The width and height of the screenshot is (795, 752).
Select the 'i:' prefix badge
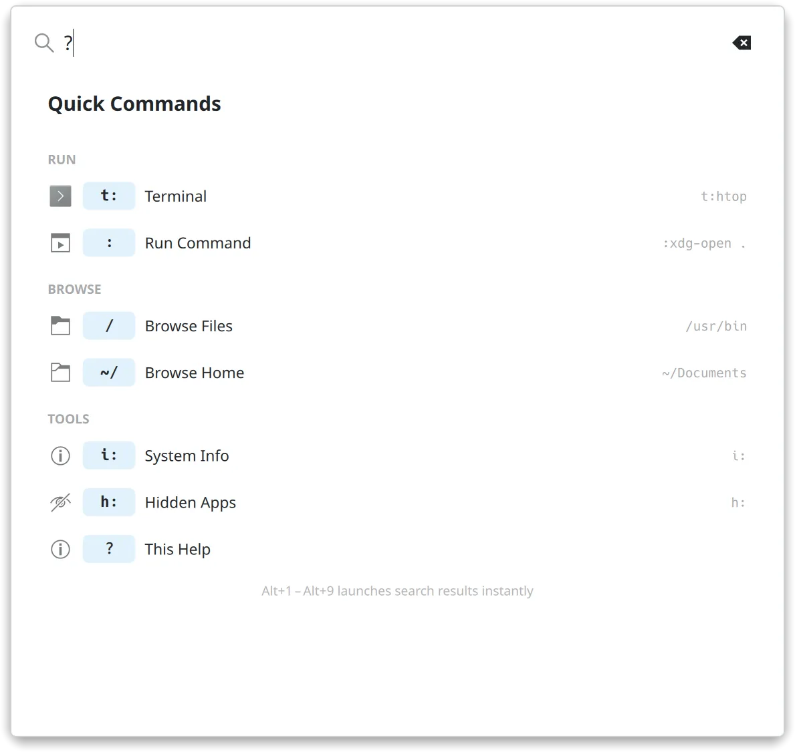(x=109, y=455)
